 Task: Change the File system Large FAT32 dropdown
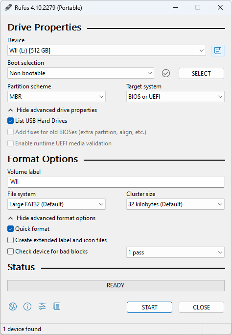[x=56, y=204]
